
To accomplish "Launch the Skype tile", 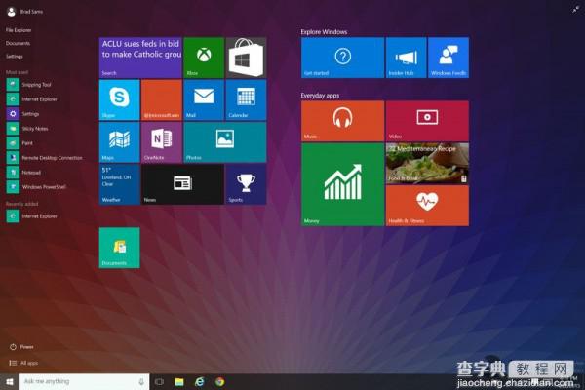I will coord(119,99).
